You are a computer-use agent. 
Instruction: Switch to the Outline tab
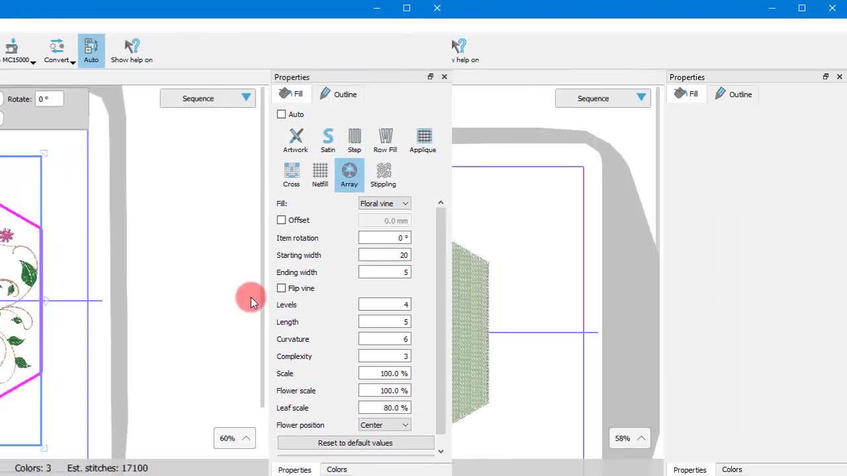coord(339,95)
